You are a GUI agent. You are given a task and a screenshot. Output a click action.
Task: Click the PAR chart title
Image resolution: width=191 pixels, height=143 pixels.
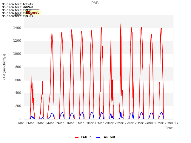(95, 3)
